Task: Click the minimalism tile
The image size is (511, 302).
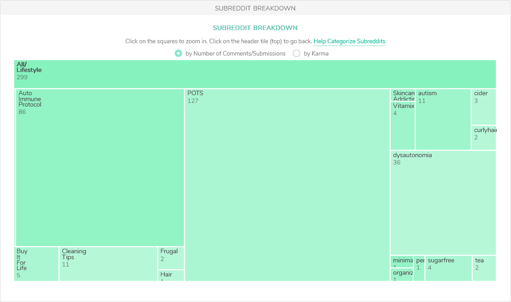Action: click(x=402, y=261)
